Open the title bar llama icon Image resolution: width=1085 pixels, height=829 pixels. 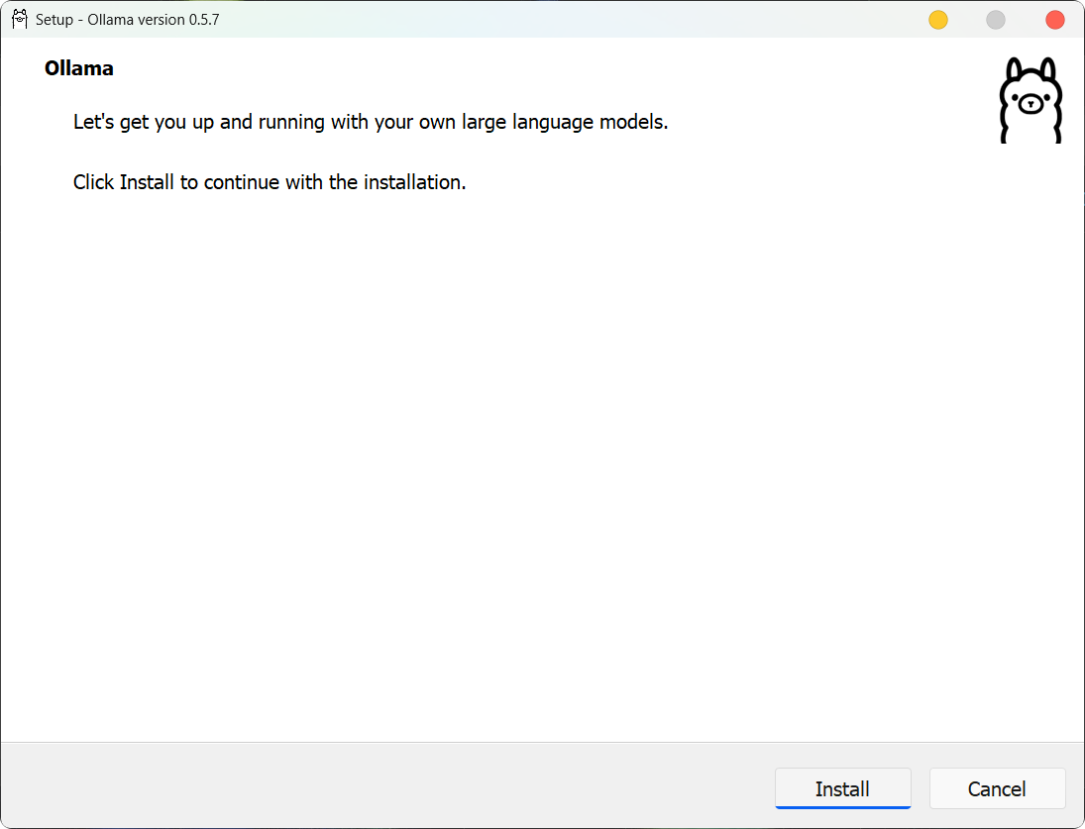20,20
